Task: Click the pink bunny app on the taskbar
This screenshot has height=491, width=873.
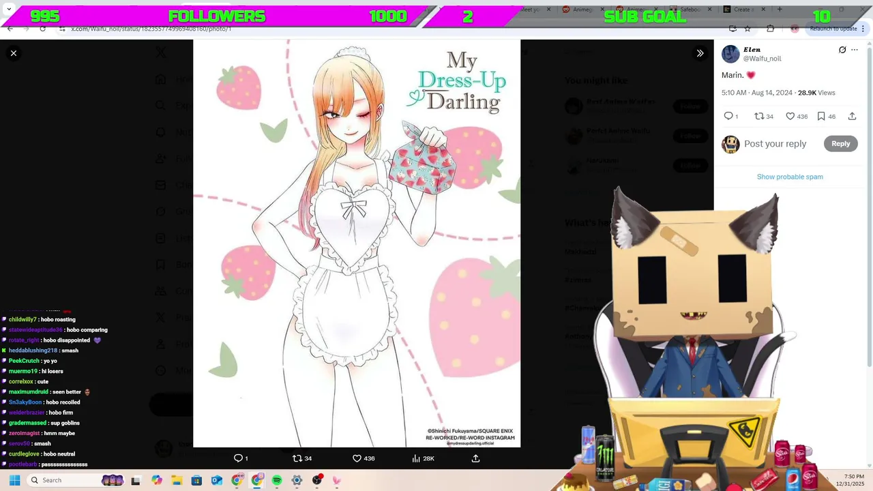Action: (x=336, y=480)
